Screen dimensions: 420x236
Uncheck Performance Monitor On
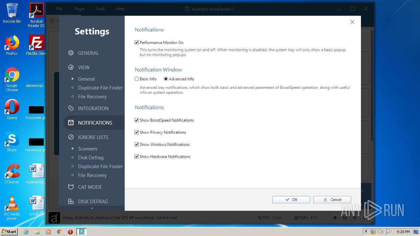coord(137,43)
